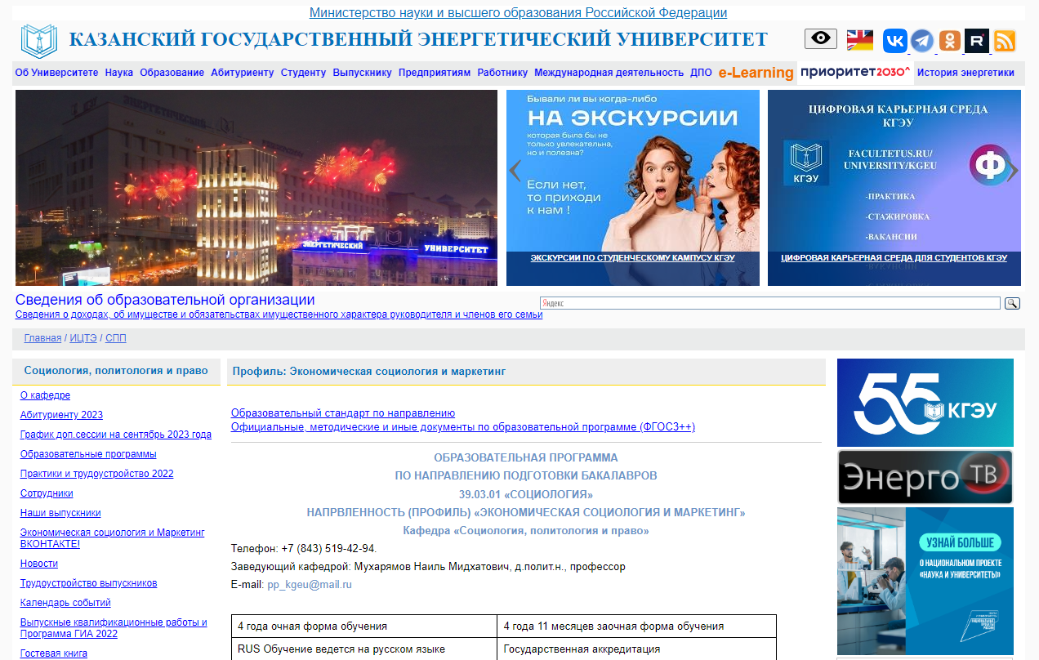Open the Об Университете menu
This screenshot has width=1039, height=660.
(56, 73)
